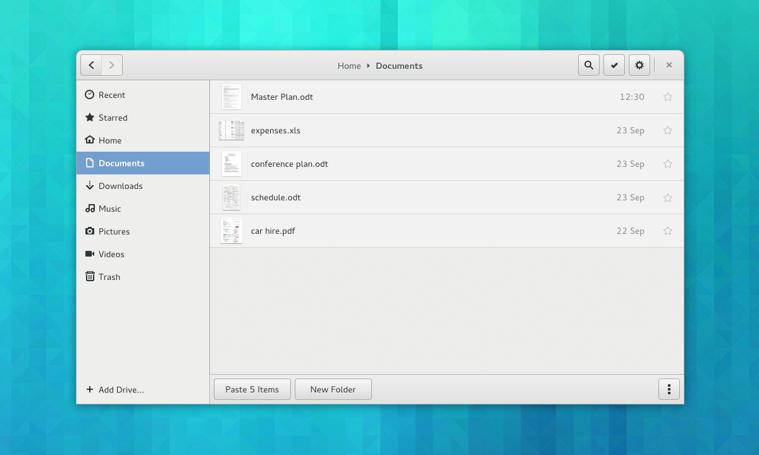The height and width of the screenshot is (455, 759).
Task: Open the view options gear menu
Action: pyautogui.click(x=639, y=64)
